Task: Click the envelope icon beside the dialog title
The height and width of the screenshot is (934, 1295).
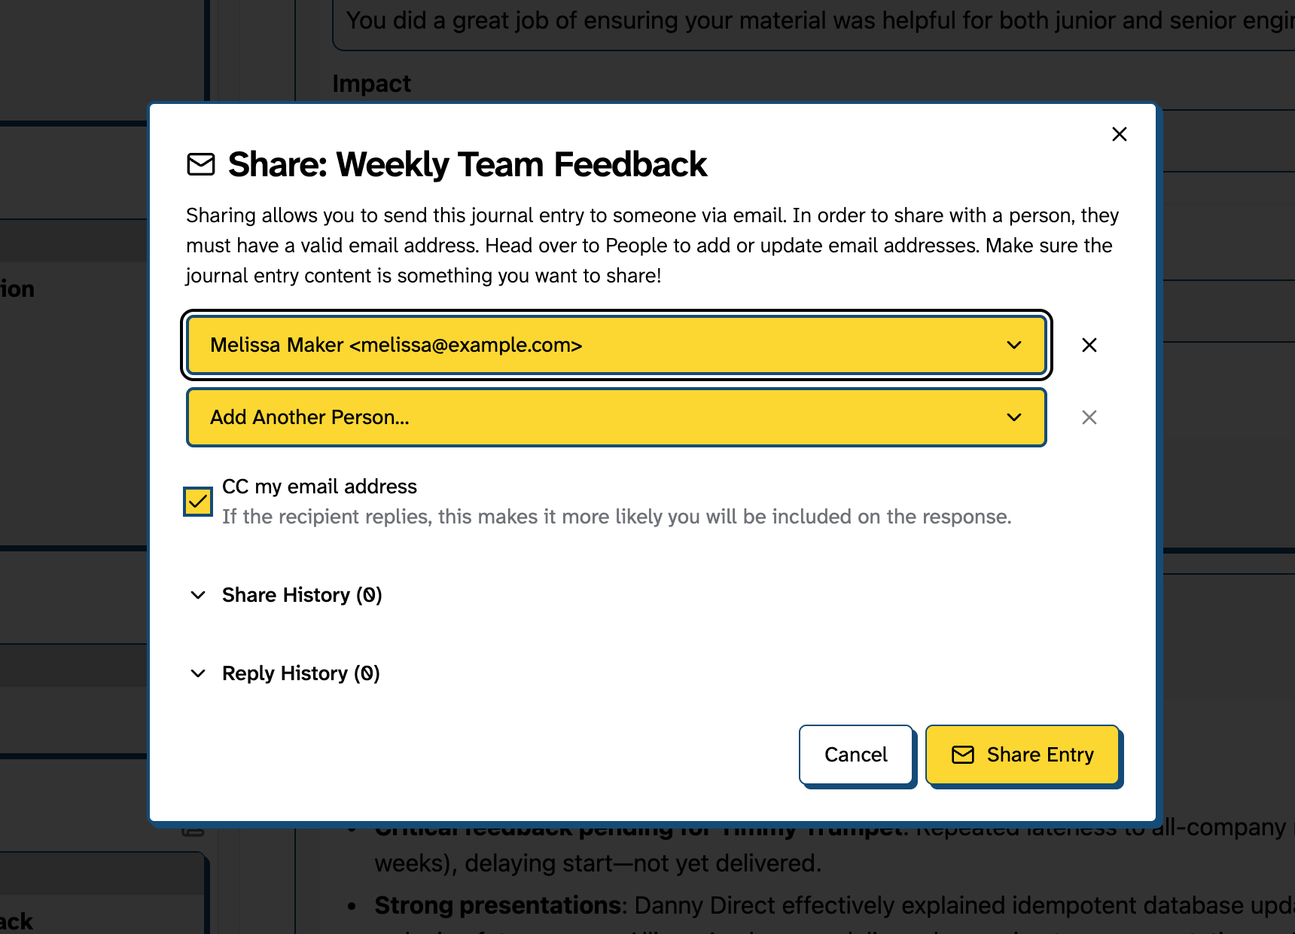Action: click(200, 164)
